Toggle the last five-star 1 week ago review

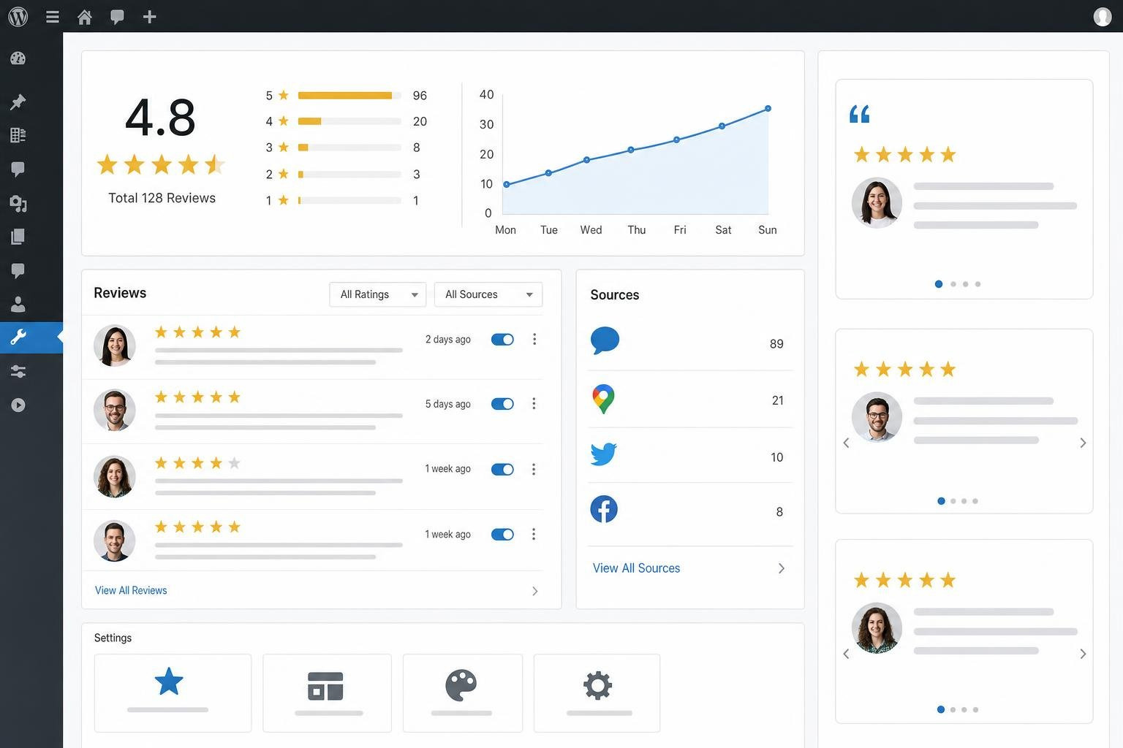point(502,535)
